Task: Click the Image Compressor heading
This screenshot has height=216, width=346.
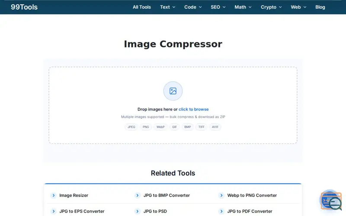Action: (173, 44)
